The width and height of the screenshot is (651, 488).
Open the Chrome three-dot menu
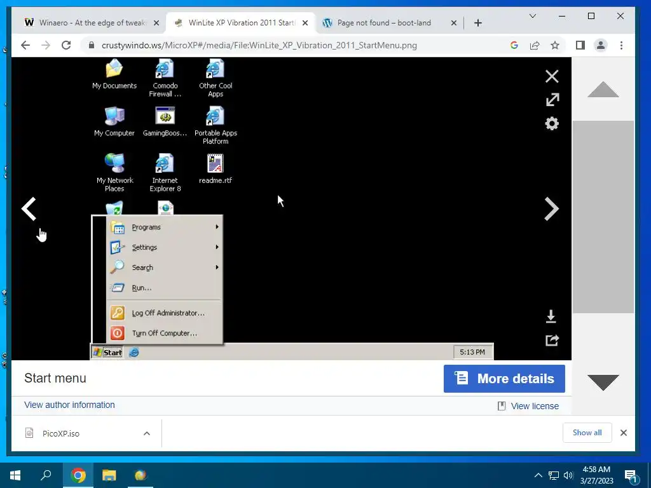[621, 45]
